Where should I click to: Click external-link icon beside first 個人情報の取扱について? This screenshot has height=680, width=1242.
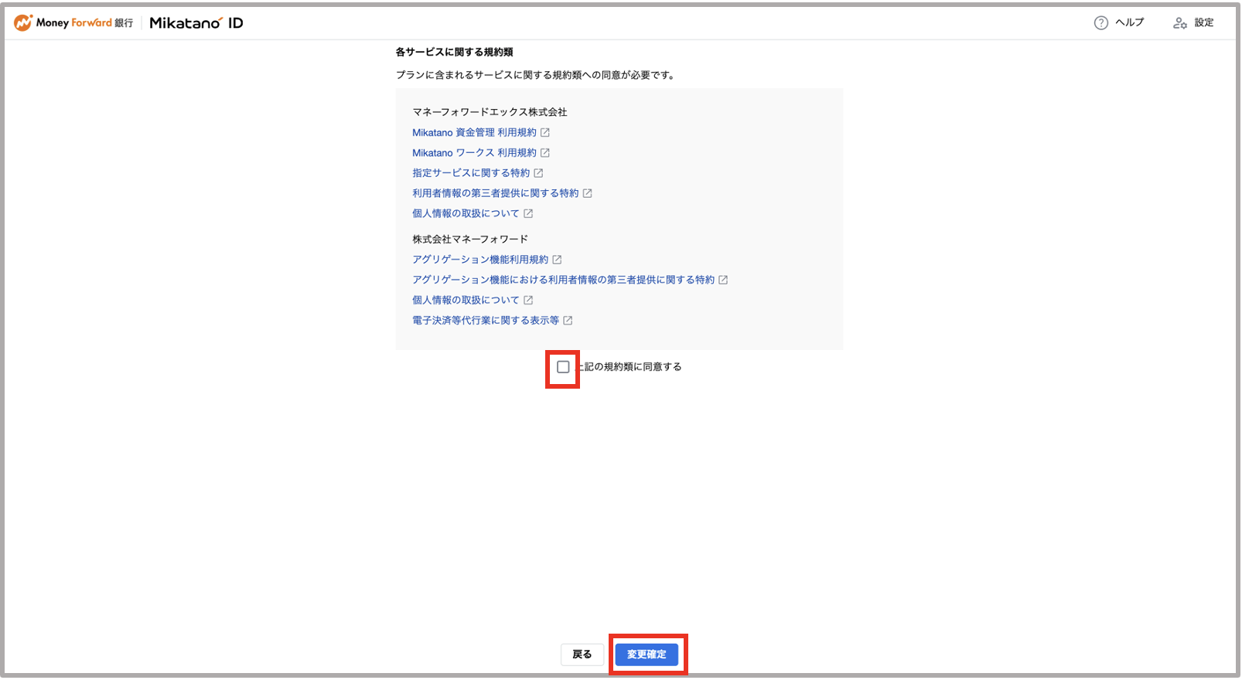pos(529,213)
